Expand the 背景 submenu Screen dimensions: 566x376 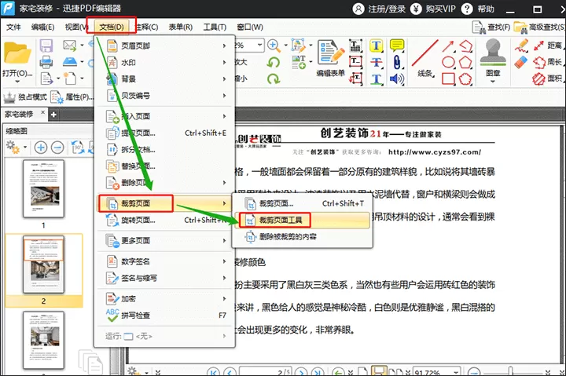164,79
